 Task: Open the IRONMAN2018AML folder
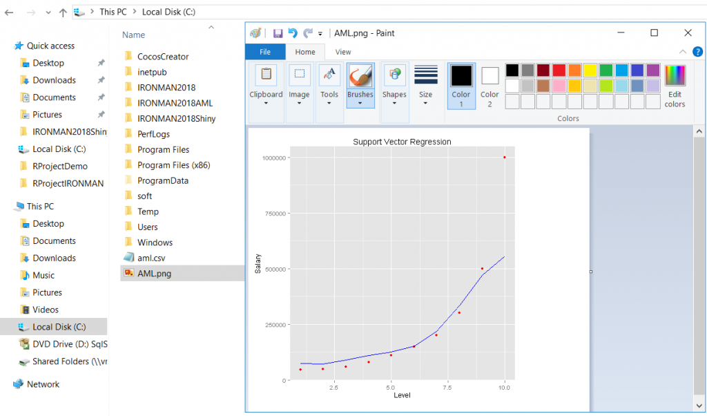tap(175, 103)
